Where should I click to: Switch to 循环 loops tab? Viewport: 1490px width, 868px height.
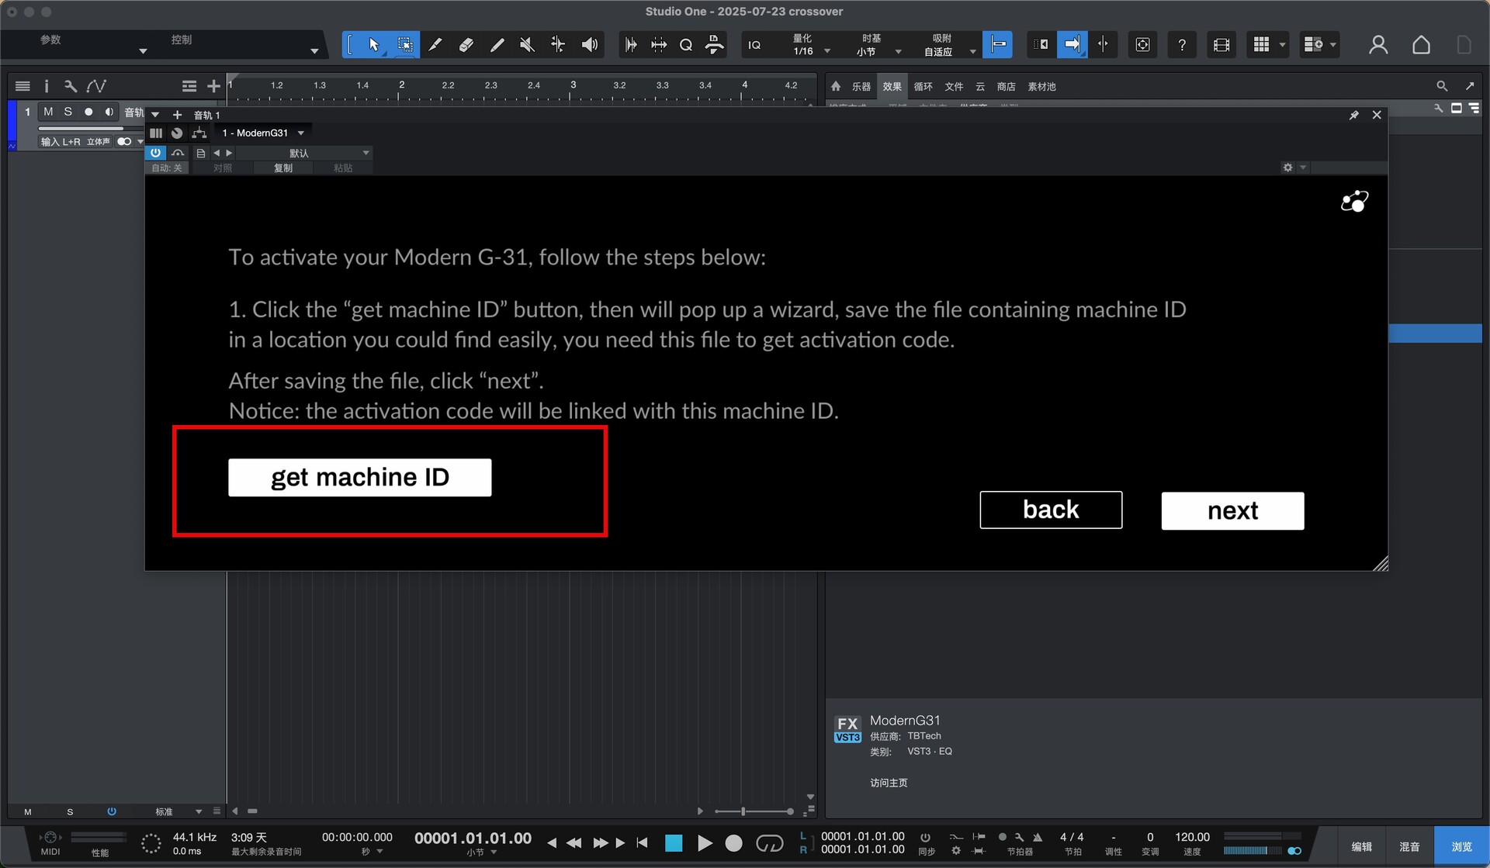click(x=923, y=87)
